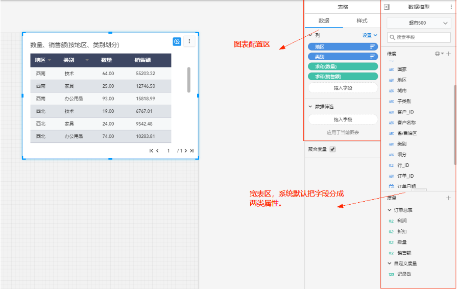This screenshot has width=457, height=289.
Task: Click the numeric type icon beside 行_ID
Action: point(392,165)
